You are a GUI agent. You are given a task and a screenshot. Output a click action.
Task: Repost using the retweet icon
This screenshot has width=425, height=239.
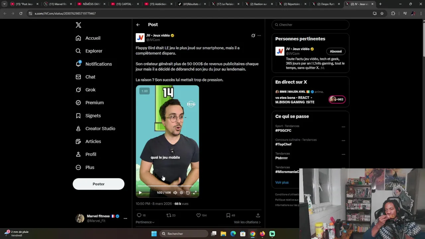(x=169, y=215)
